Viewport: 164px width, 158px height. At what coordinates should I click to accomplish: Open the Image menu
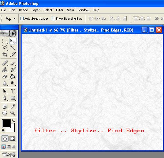click(23, 10)
